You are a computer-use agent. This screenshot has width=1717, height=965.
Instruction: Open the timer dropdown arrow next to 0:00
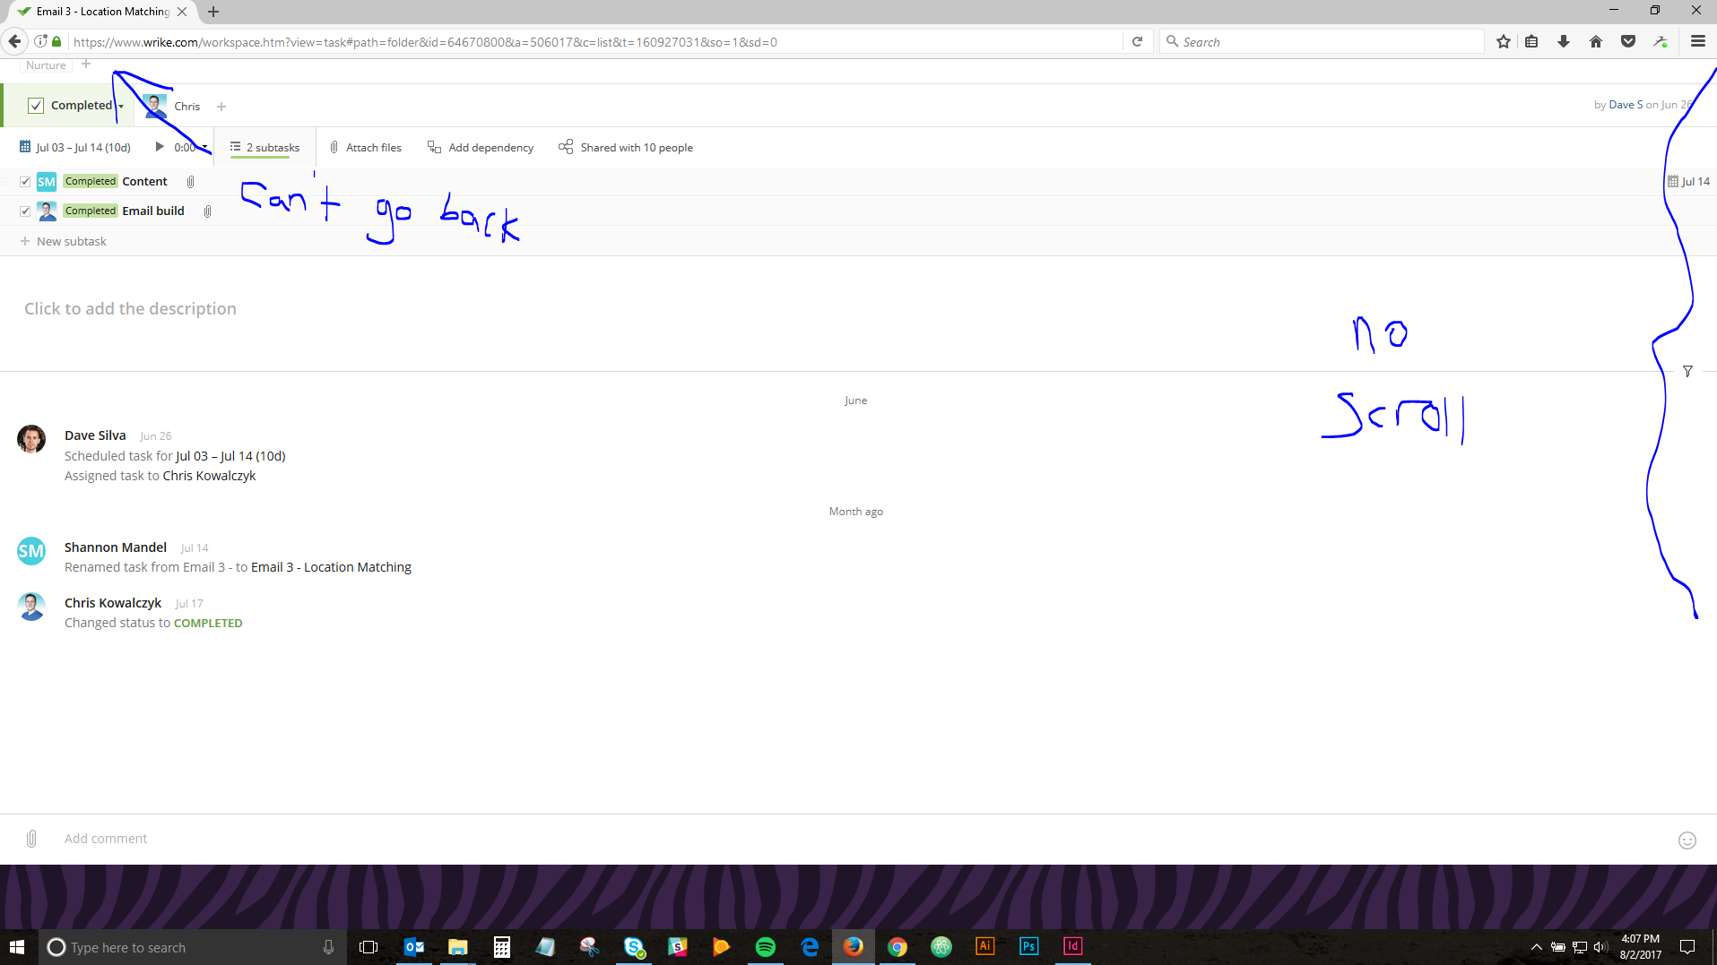(x=204, y=148)
